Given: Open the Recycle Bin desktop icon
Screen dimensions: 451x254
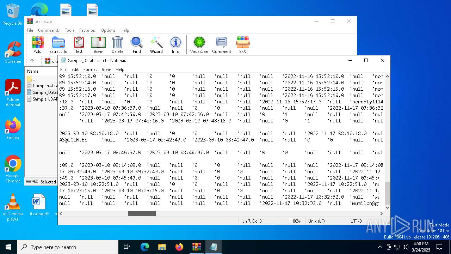Looking at the screenshot, I should [x=13, y=15].
